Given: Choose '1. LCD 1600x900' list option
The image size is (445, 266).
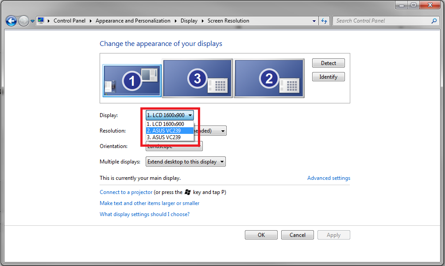Looking at the screenshot, I should (170, 124).
